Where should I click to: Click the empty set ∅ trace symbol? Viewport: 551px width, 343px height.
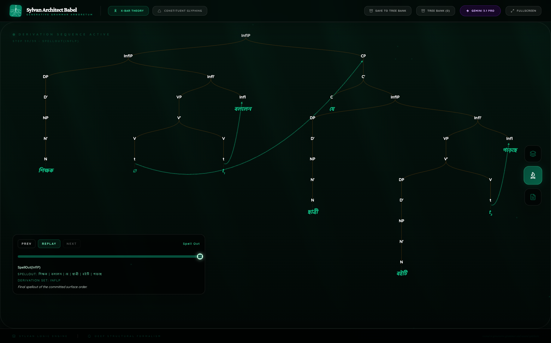(x=135, y=171)
